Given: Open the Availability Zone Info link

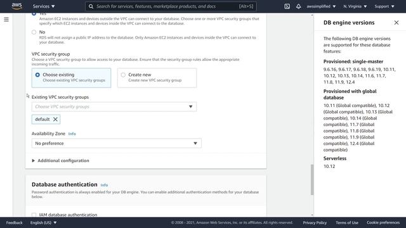Looking at the screenshot, I should tap(72, 134).
